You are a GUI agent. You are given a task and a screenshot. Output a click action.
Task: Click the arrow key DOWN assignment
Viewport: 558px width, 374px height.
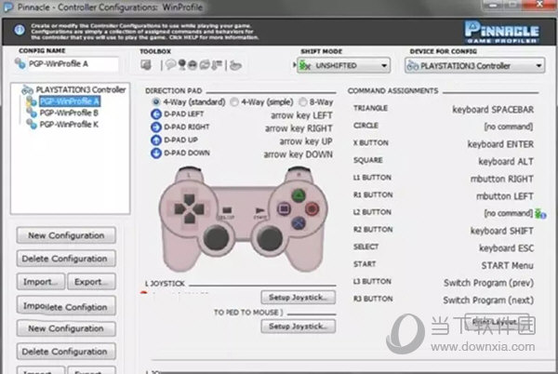pos(298,154)
